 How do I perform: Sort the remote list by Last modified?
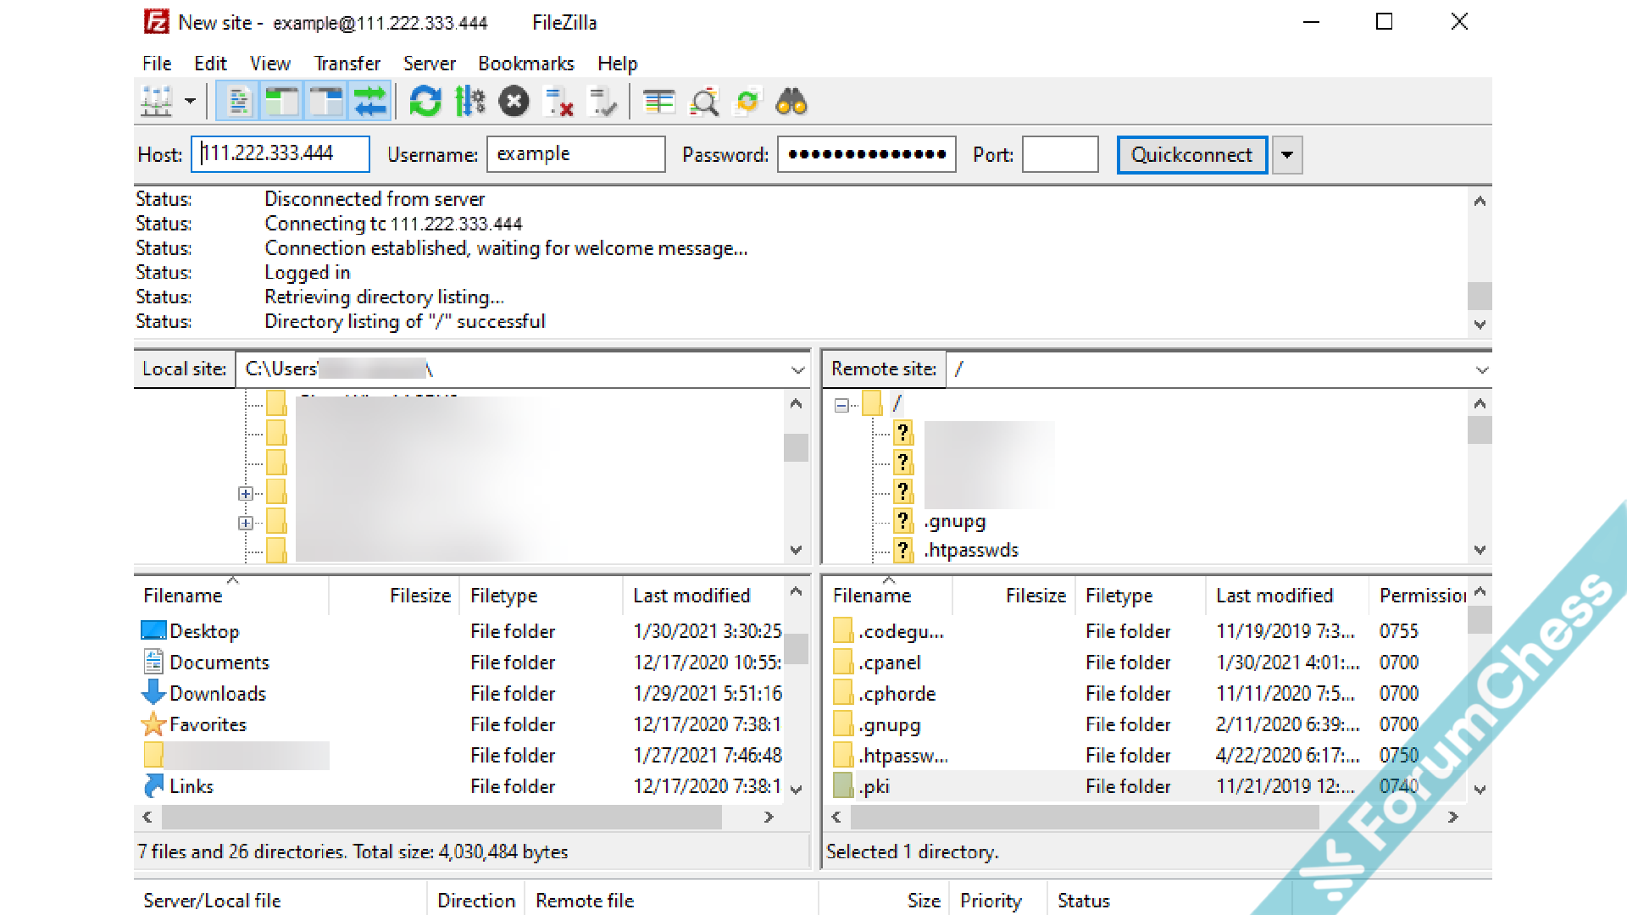pyautogui.click(x=1274, y=596)
